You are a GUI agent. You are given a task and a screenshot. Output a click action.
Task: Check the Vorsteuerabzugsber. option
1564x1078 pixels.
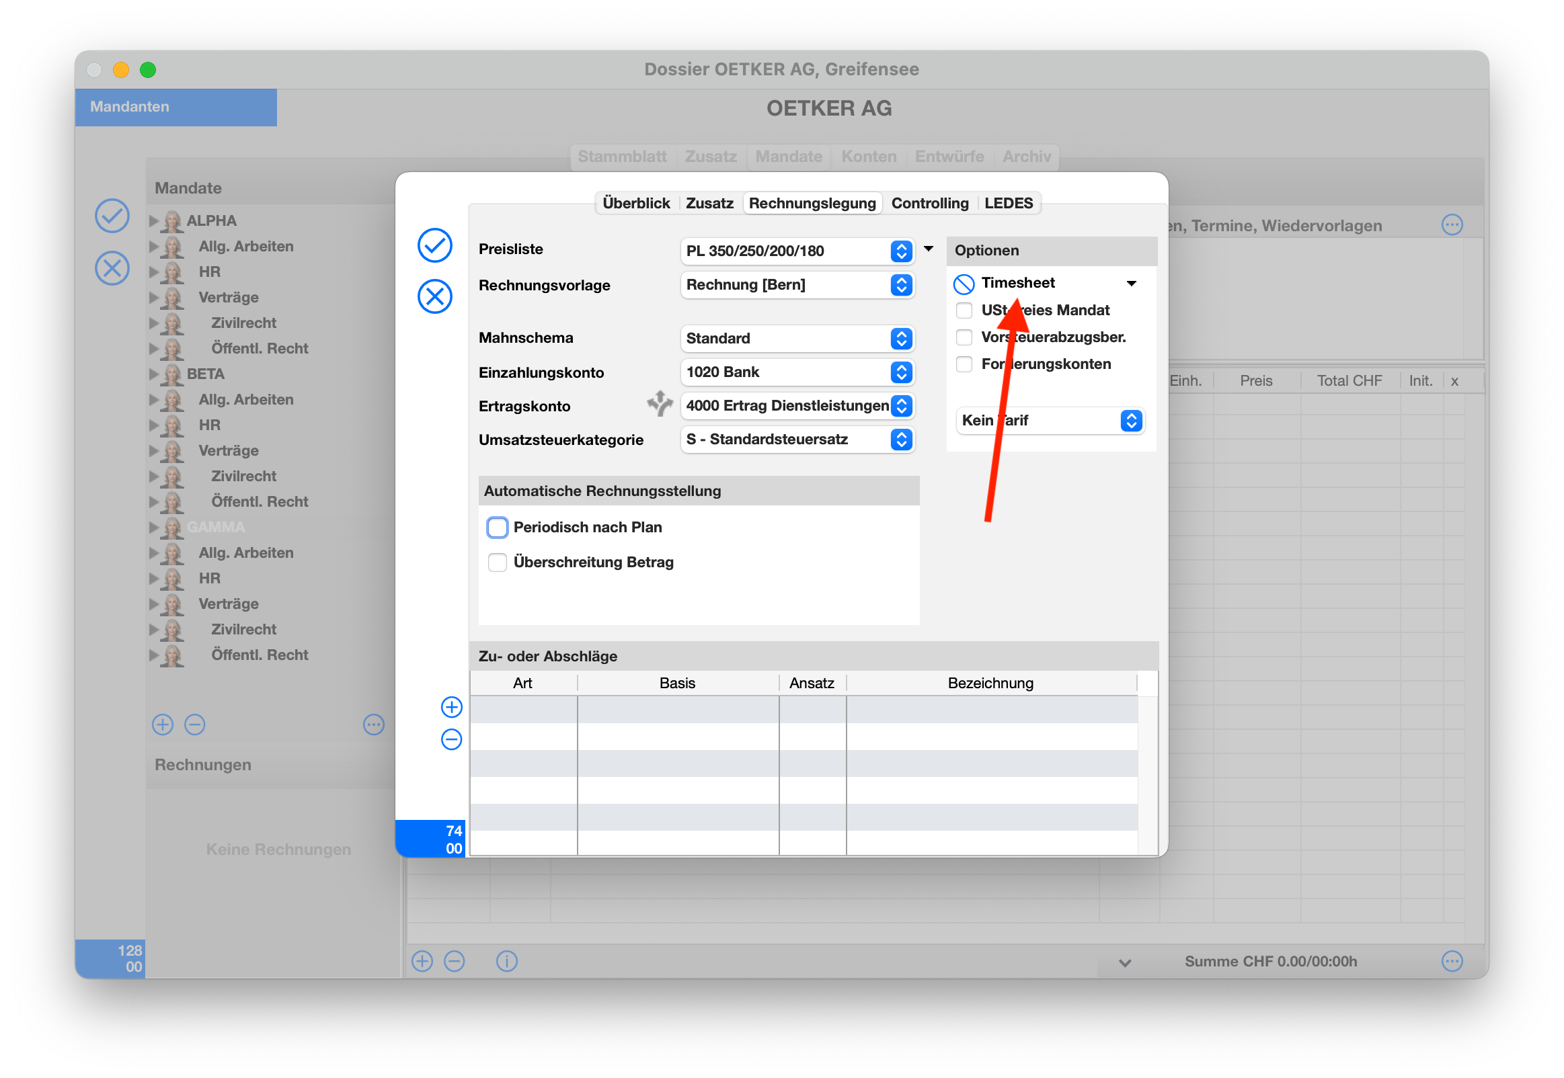coord(964,338)
